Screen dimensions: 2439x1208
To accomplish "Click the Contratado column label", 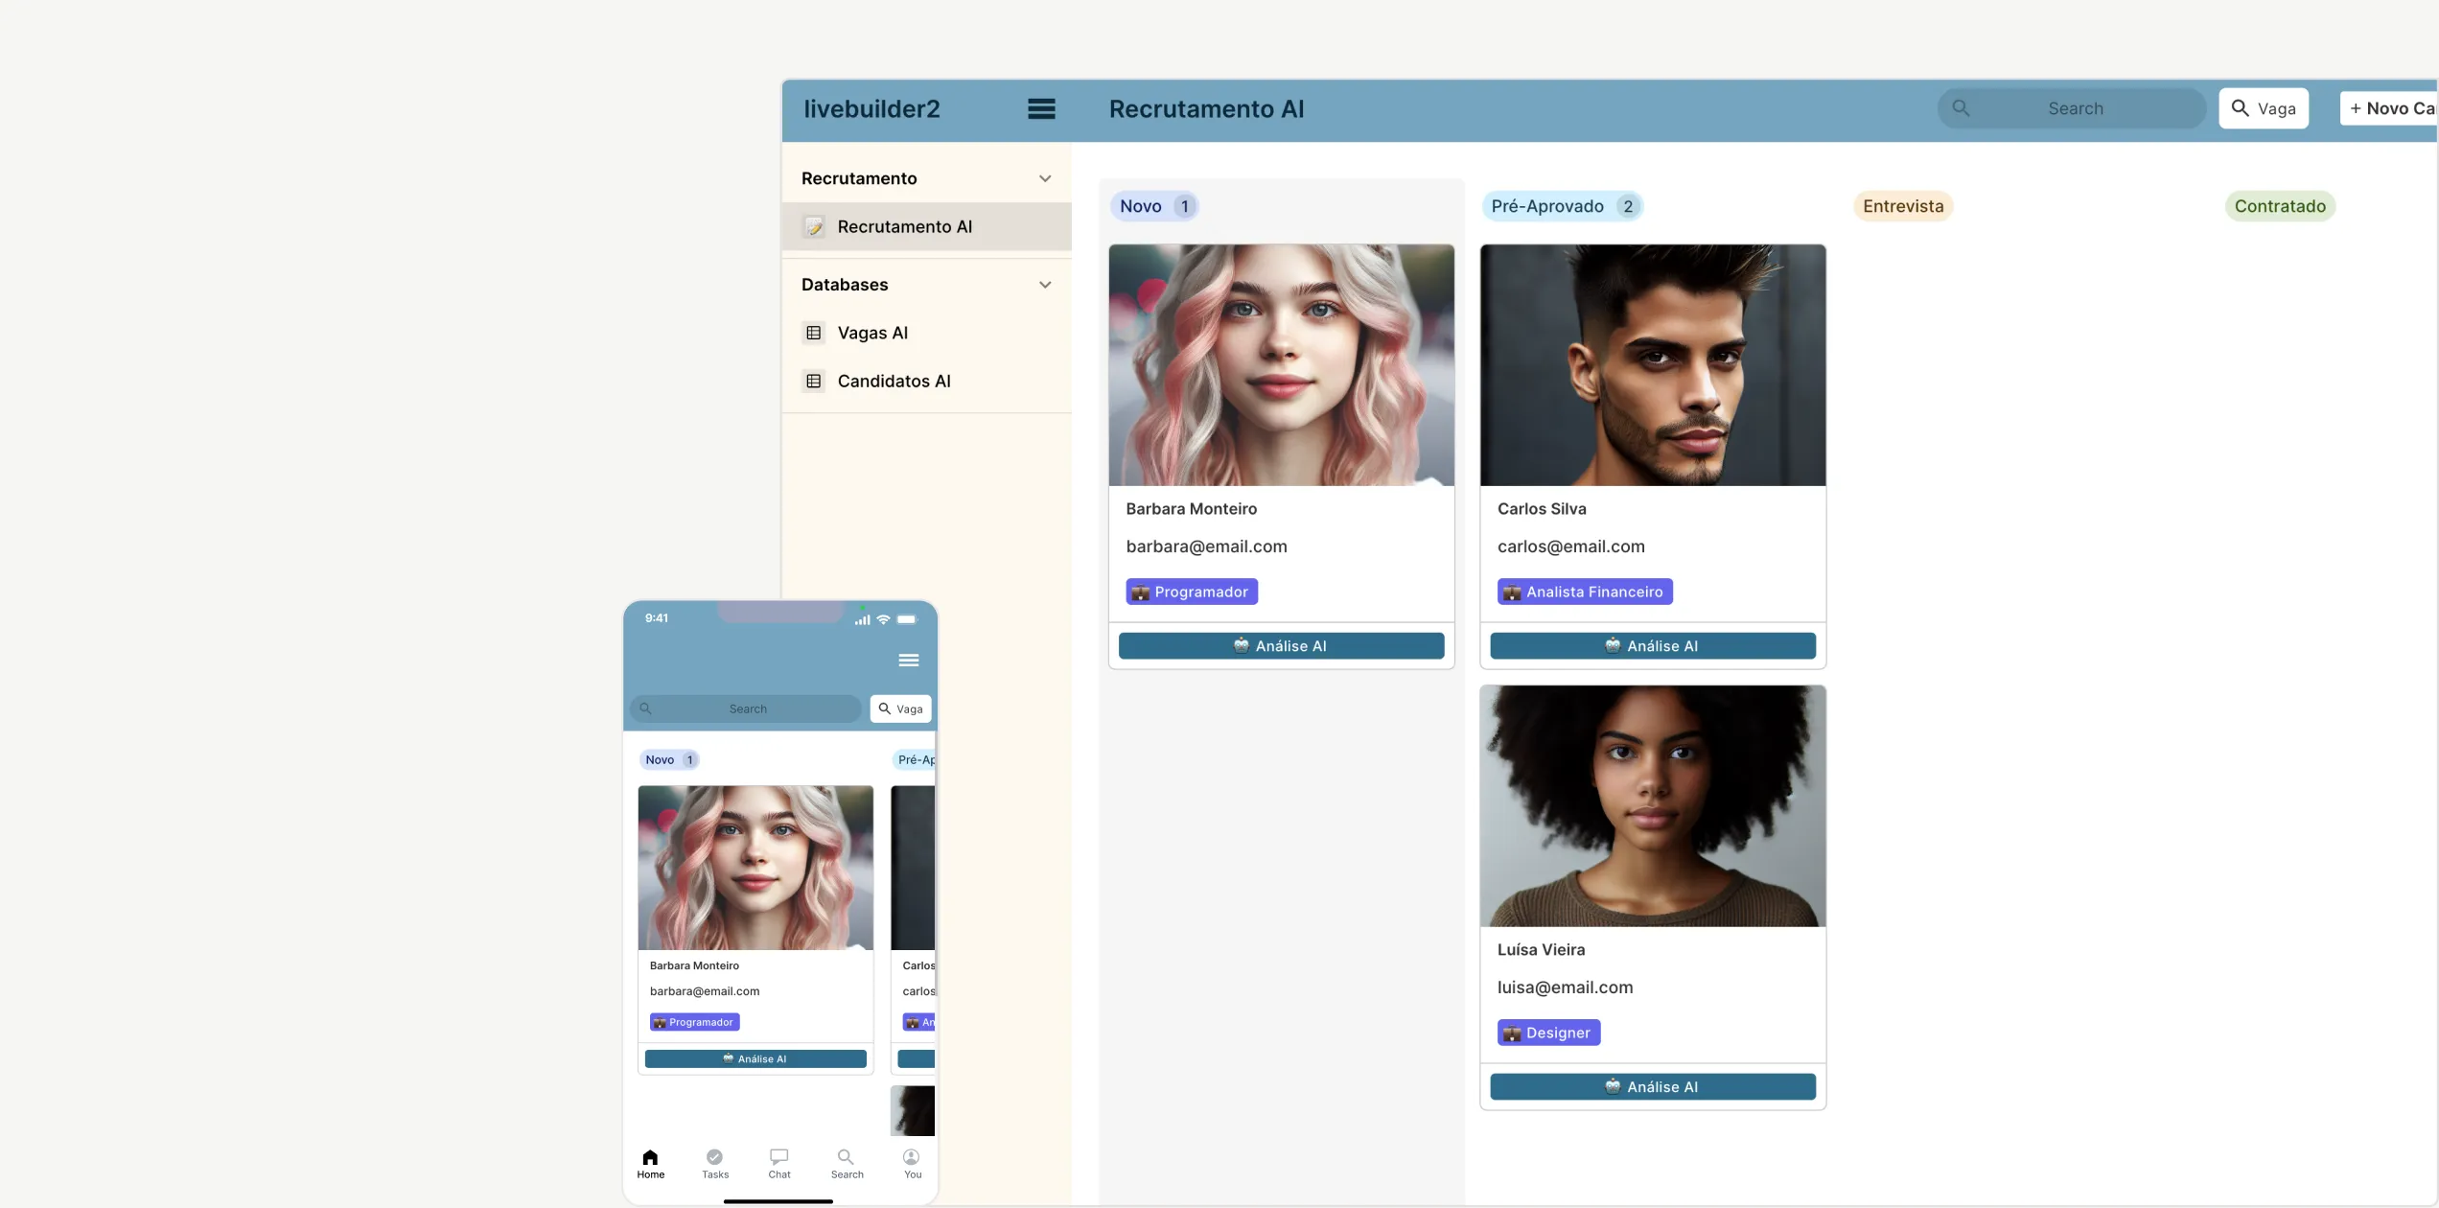I will pos(2280,206).
